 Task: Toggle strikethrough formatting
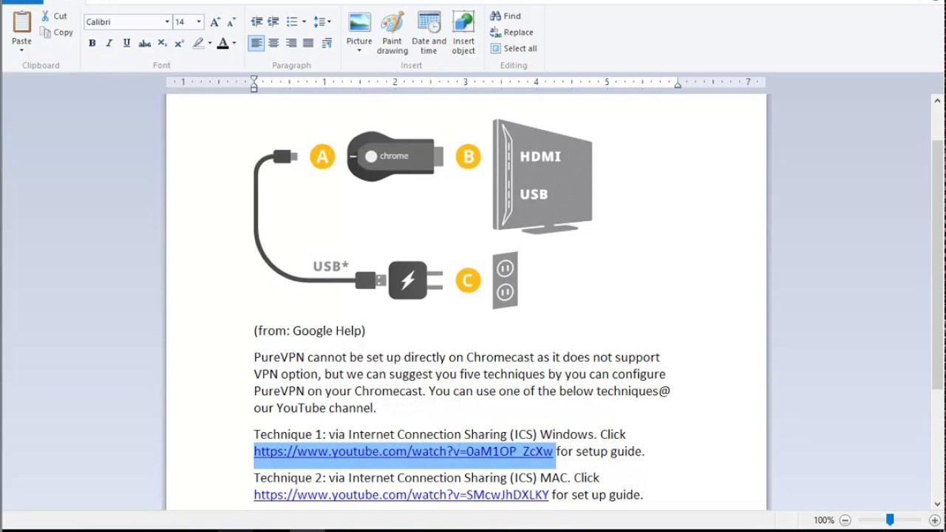[x=145, y=44]
